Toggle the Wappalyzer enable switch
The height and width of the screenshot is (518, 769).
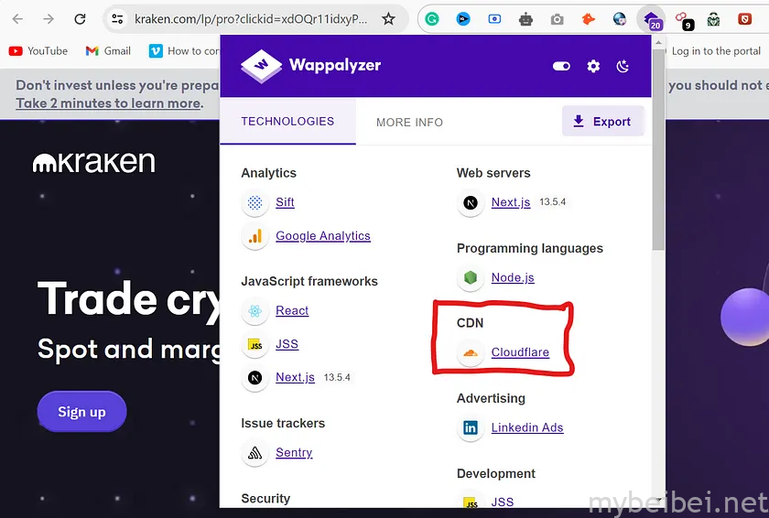(x=562, y=66)
